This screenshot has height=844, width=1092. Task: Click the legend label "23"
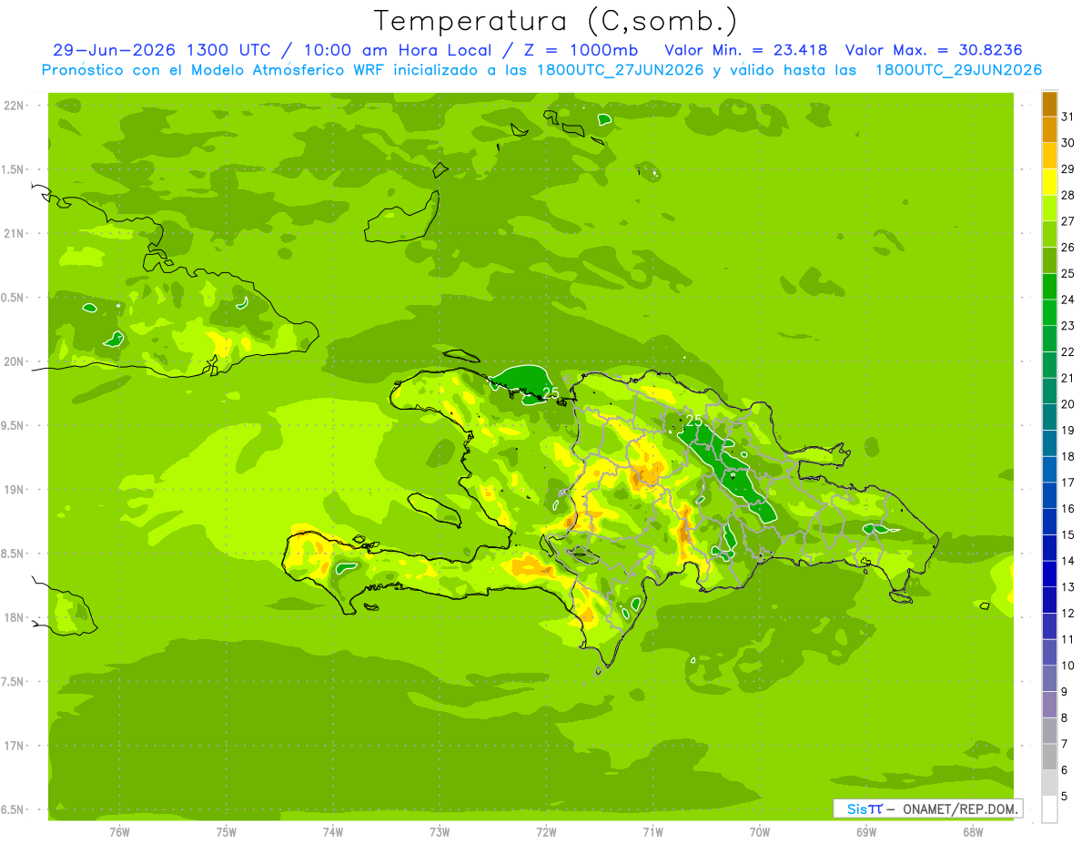pos(1068,326)
